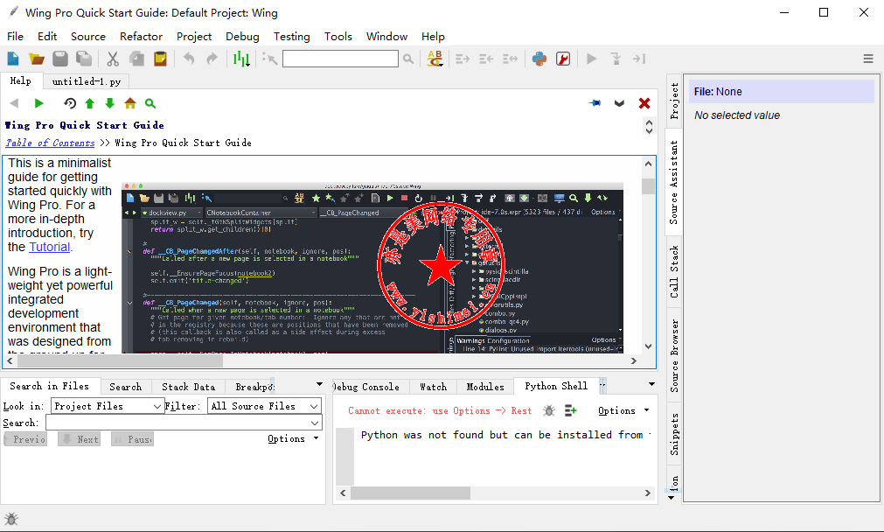
Task: Close the Help document with red X
Action: coord(644,103)
